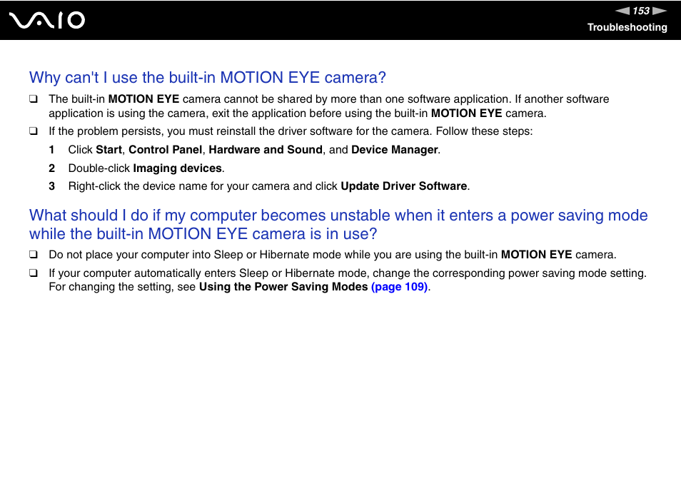The width and height of the screenshot is (681, 481).
Task: Click the bold text "Hardware and Sound"
Action: click(266, 150)
